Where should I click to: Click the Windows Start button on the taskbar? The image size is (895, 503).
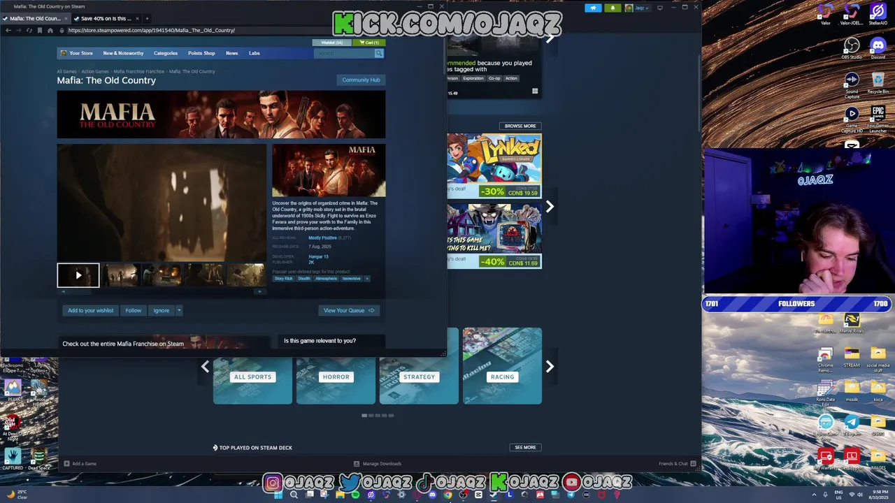[x=278, y=495]
